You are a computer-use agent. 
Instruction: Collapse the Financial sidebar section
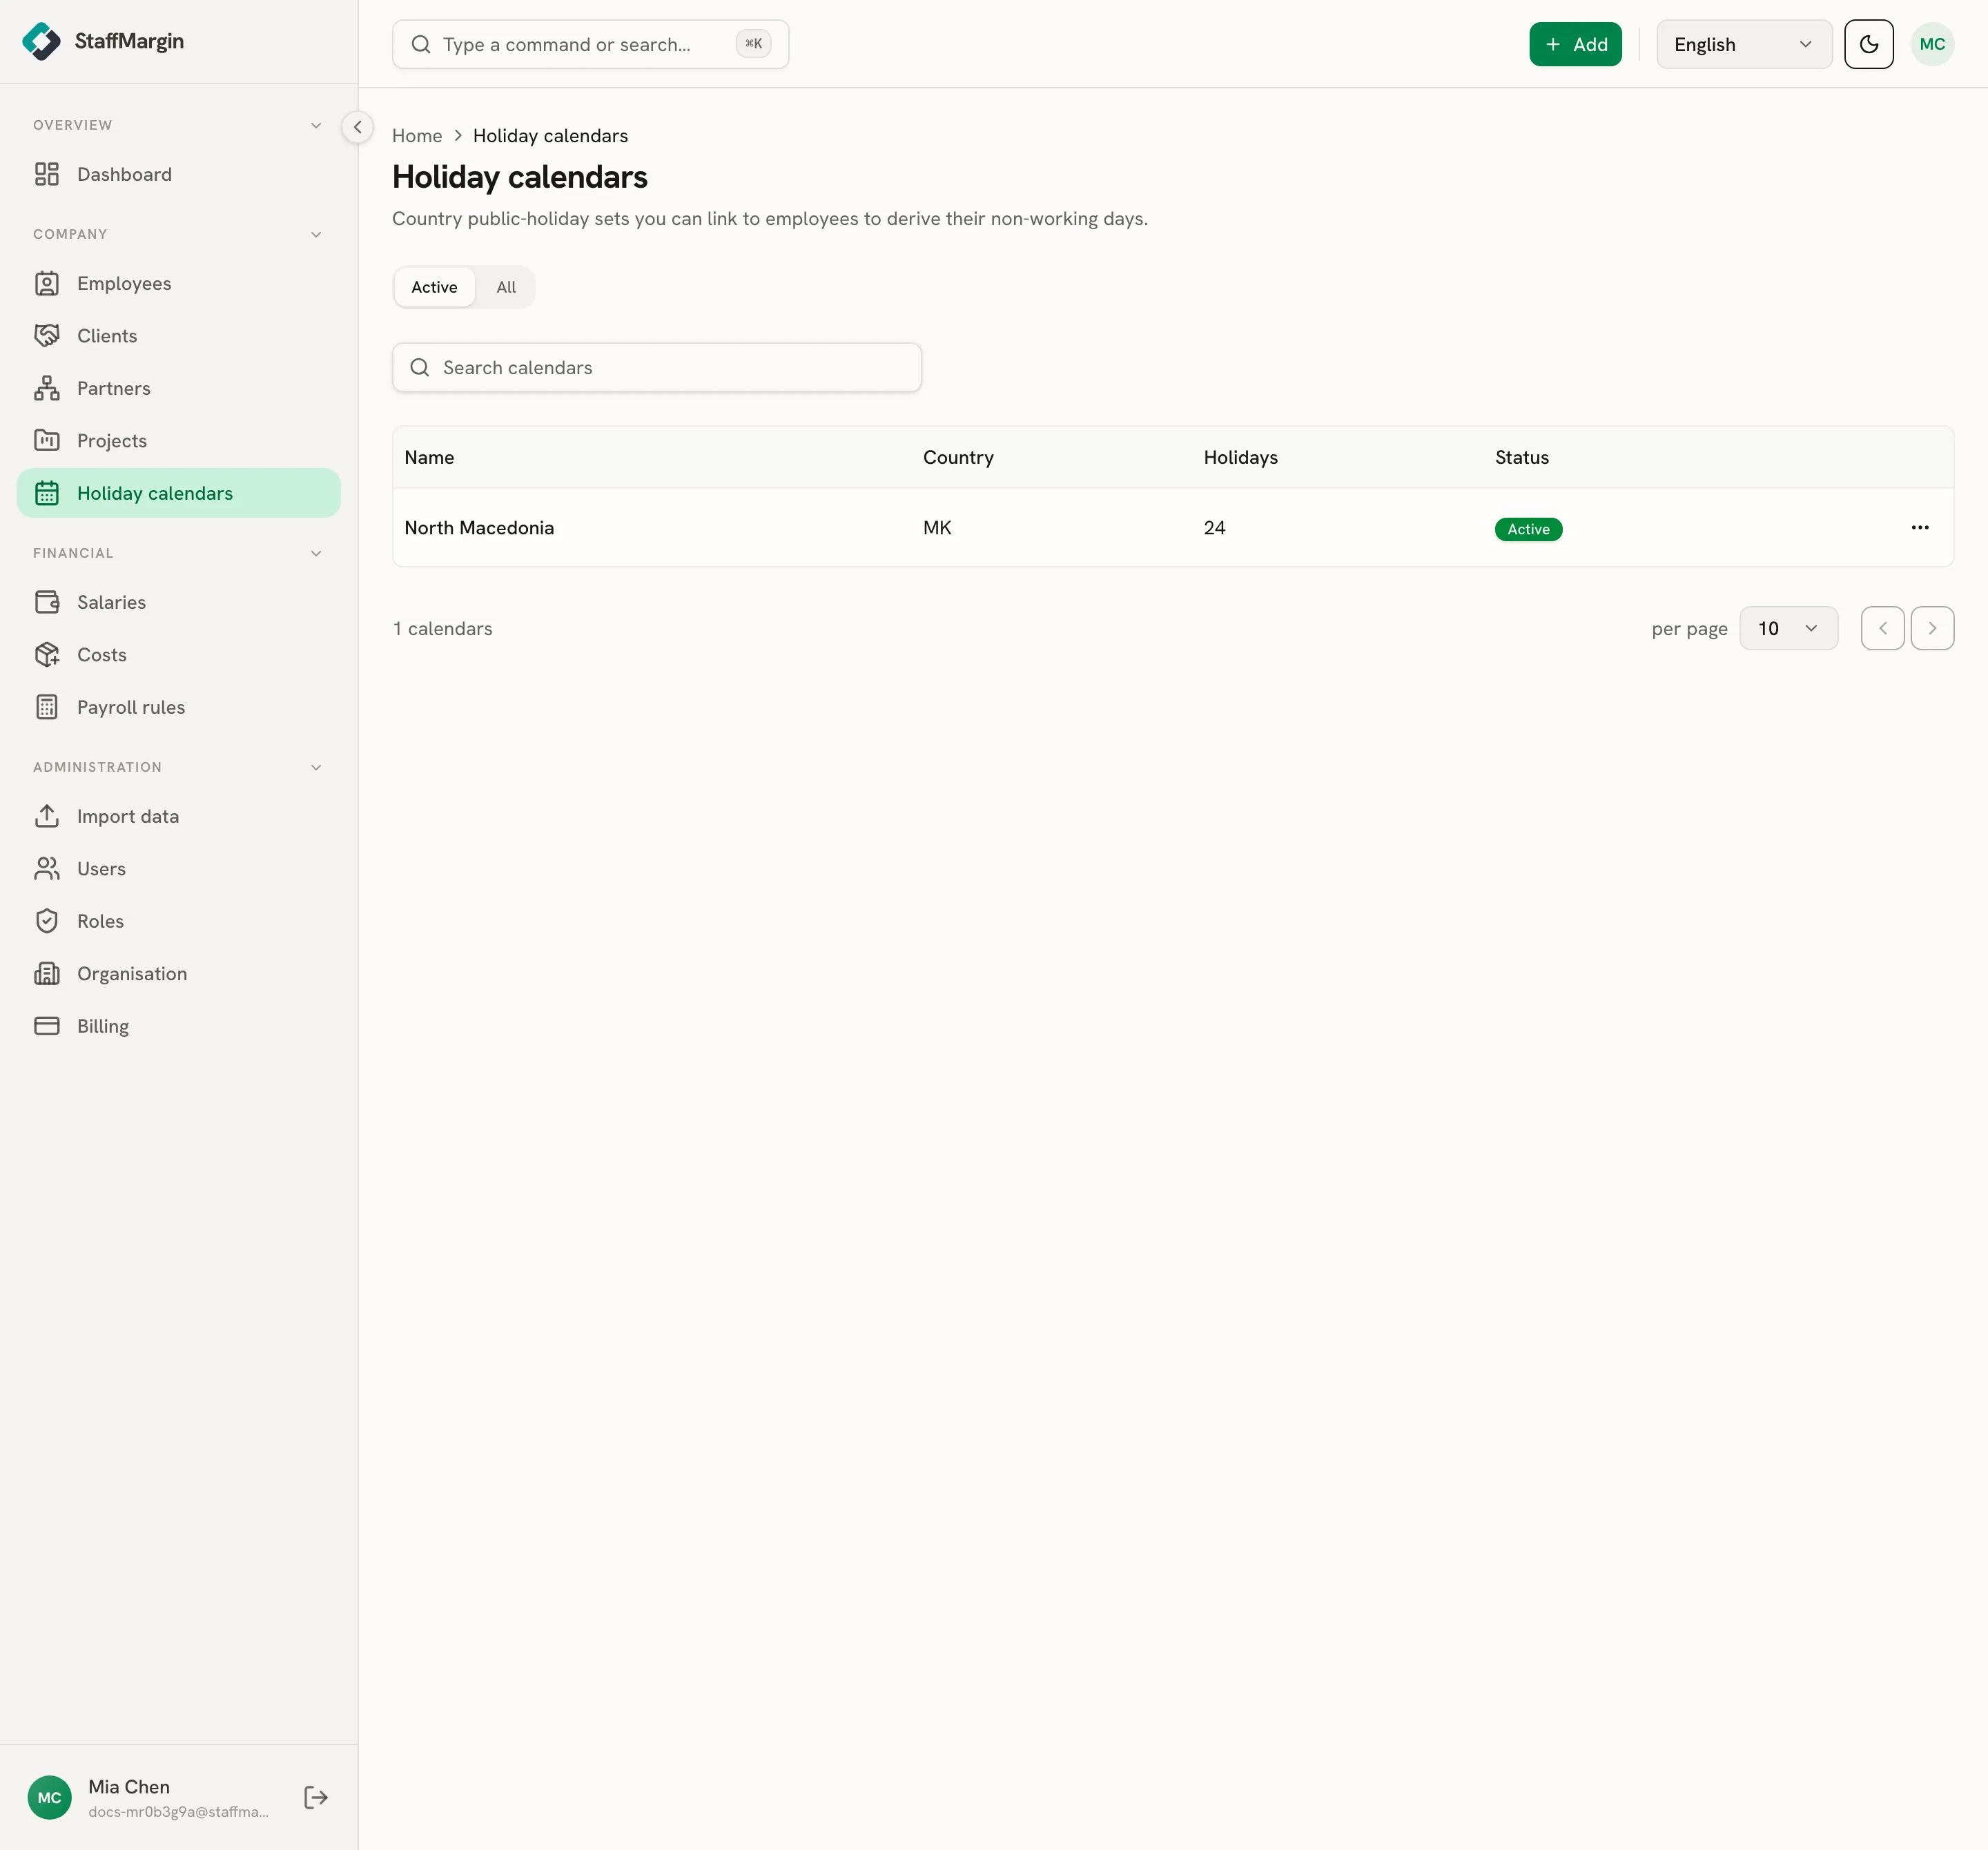[x=316, y=553]
